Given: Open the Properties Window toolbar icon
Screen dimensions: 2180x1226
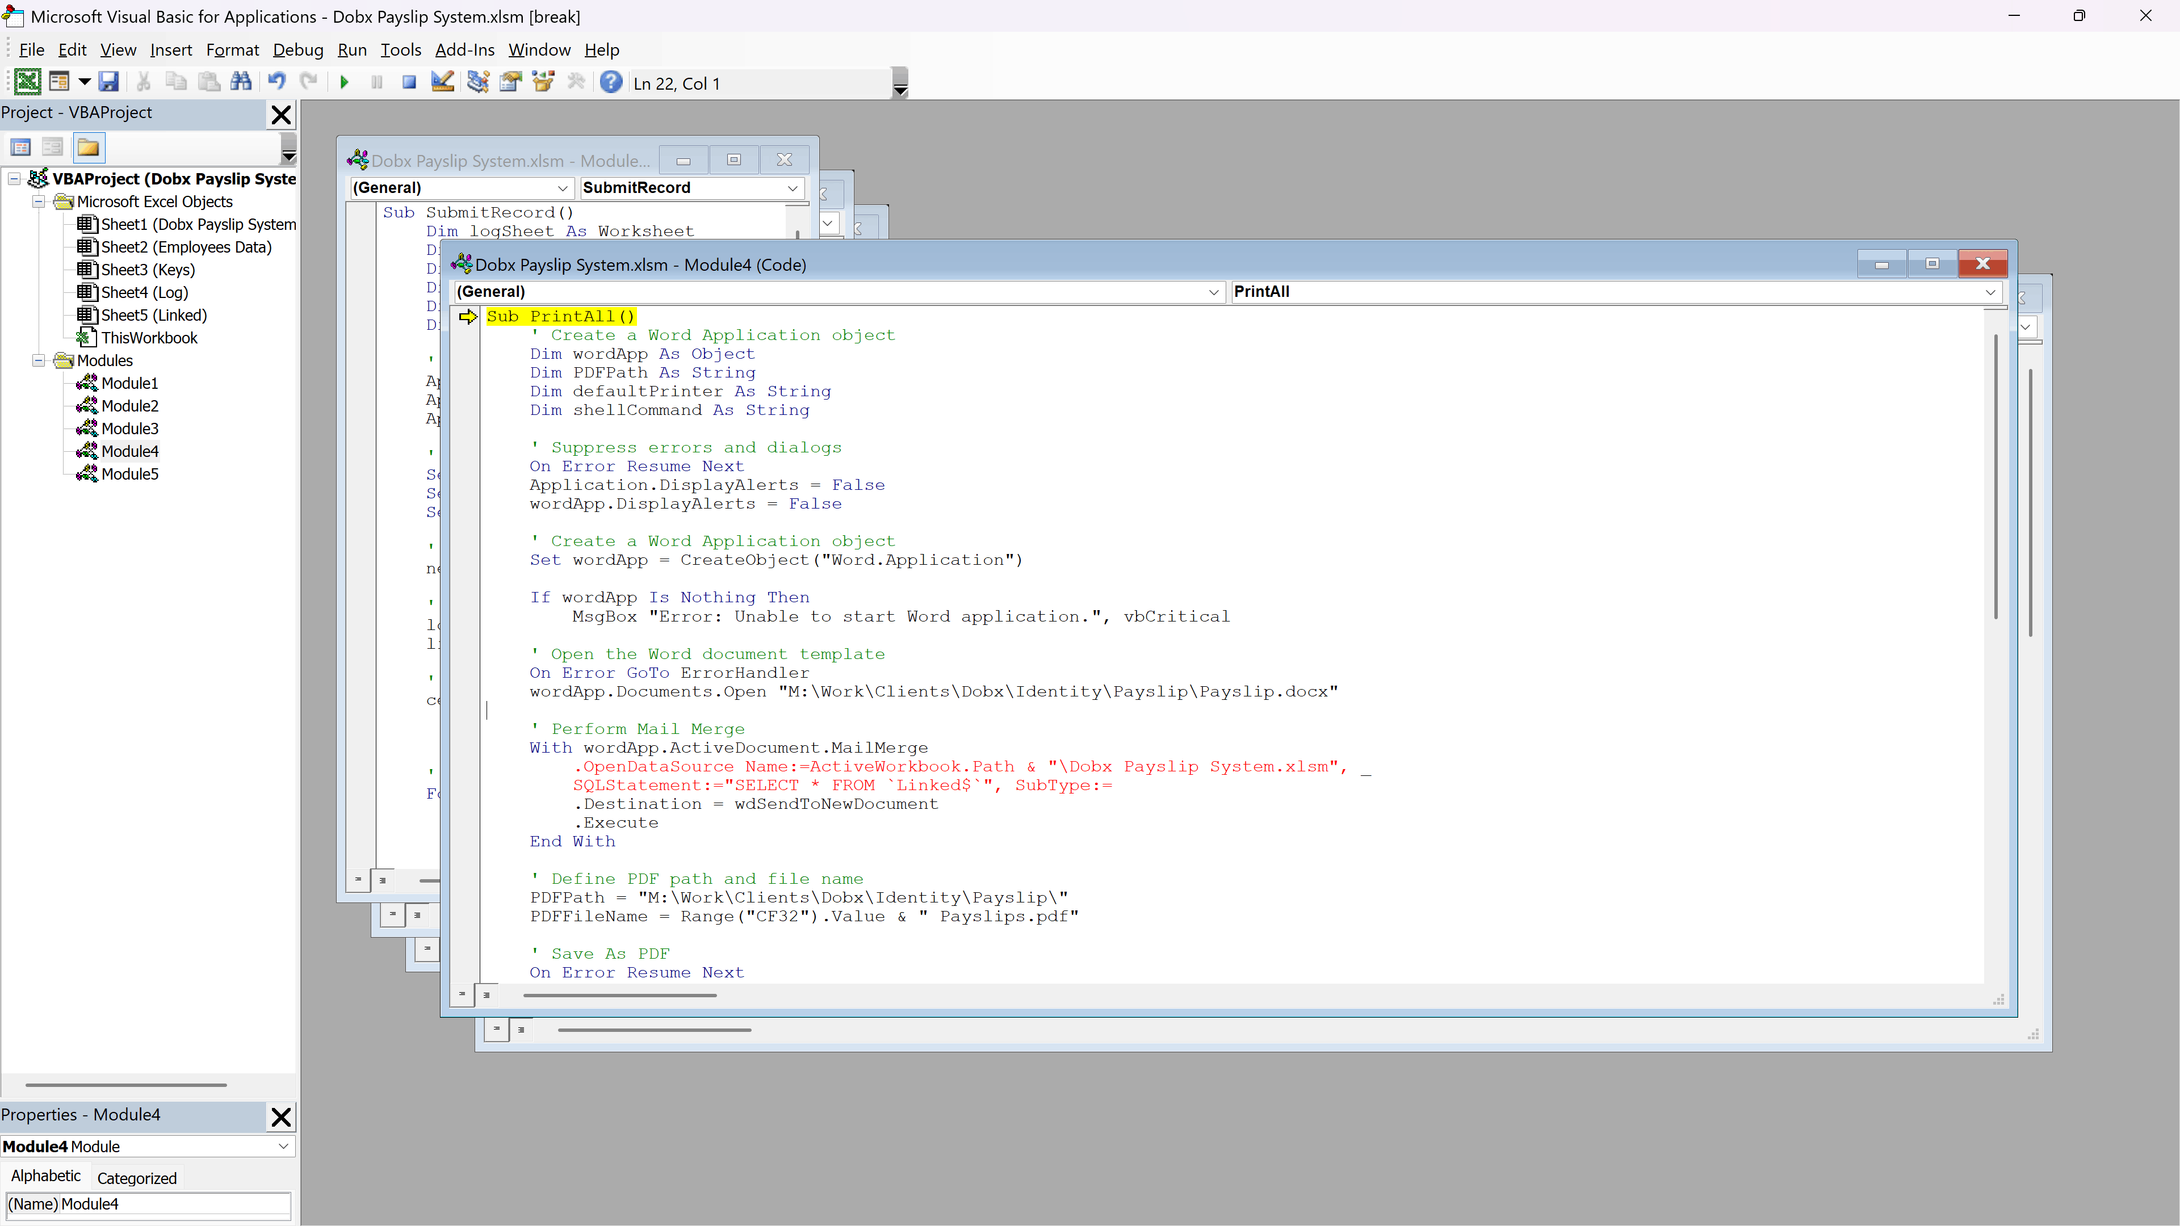Looking at the screenshot, I should click(x=510, y=82).
